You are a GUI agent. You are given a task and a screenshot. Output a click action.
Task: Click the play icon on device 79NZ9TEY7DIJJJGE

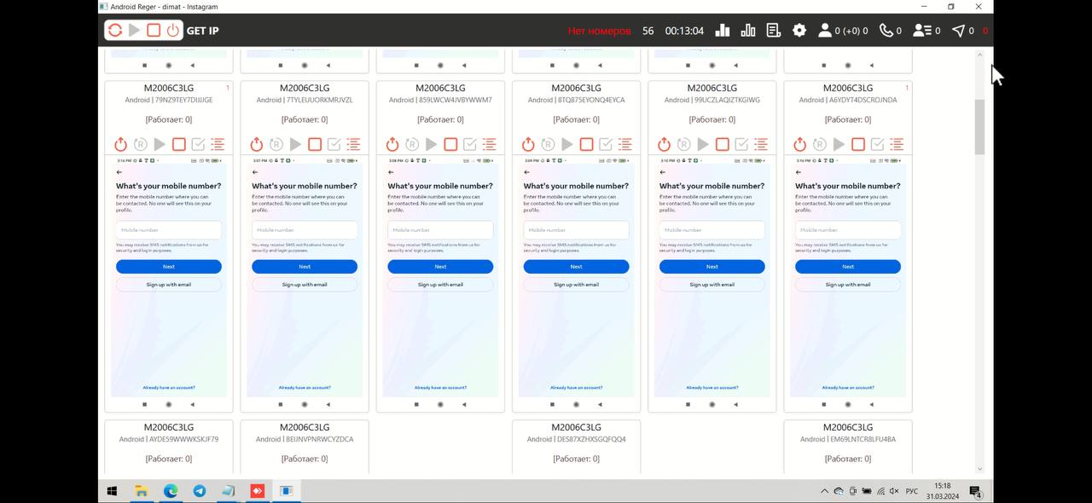160,144
